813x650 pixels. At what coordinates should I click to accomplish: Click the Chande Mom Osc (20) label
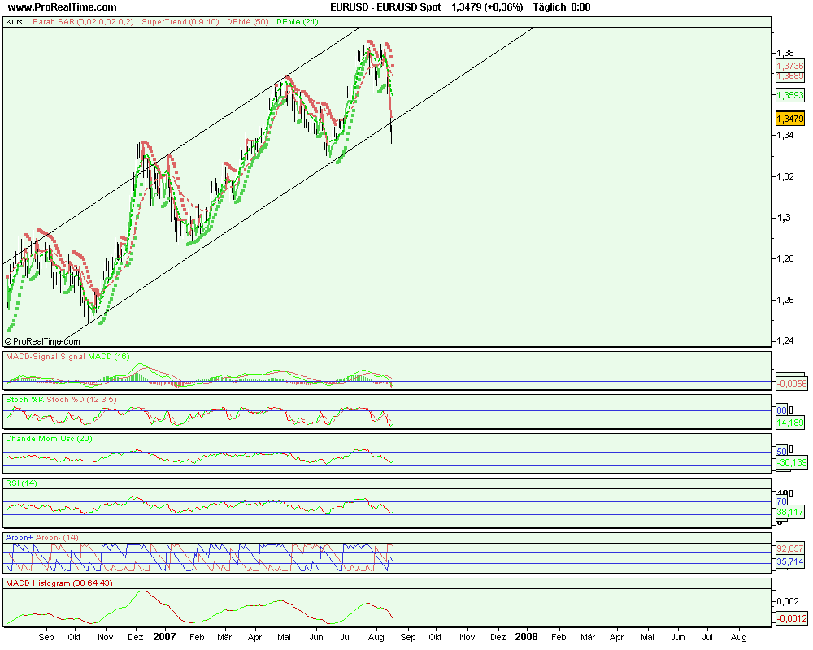[49, 439]
